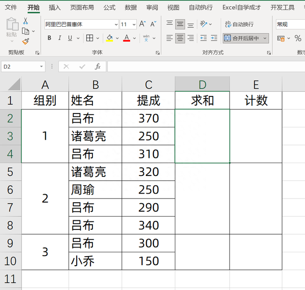Click cell with value 370
This screenshot has width=305, height=290.
(148, 118)
